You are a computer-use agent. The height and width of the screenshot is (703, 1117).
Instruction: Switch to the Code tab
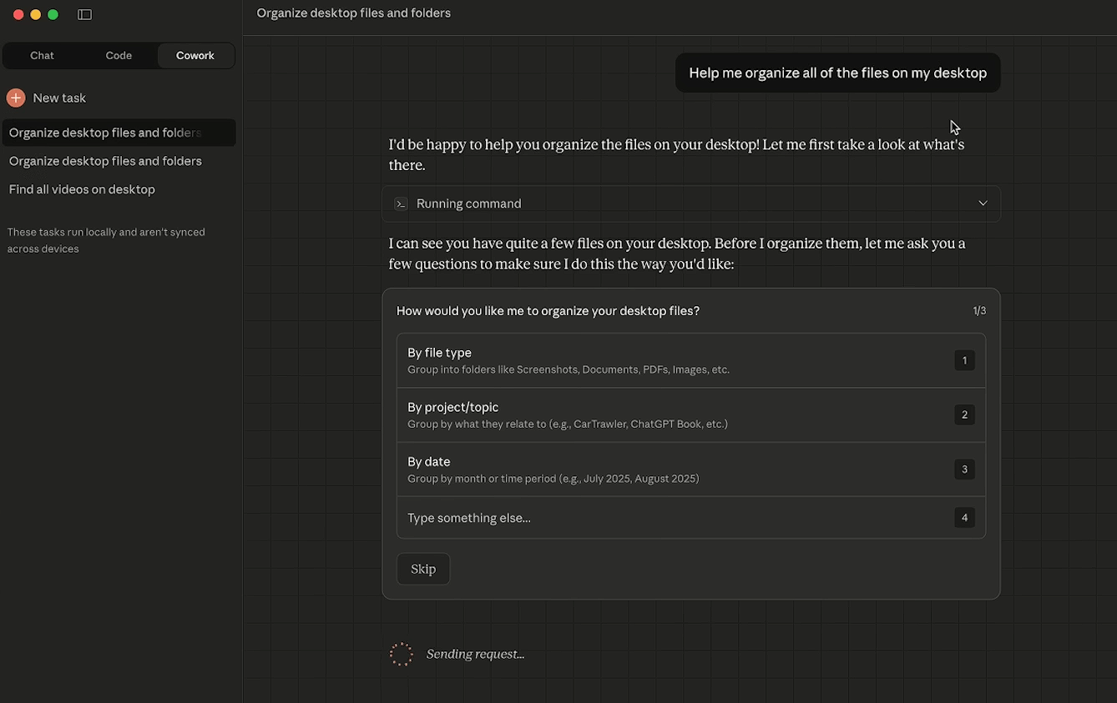(119, 56)
